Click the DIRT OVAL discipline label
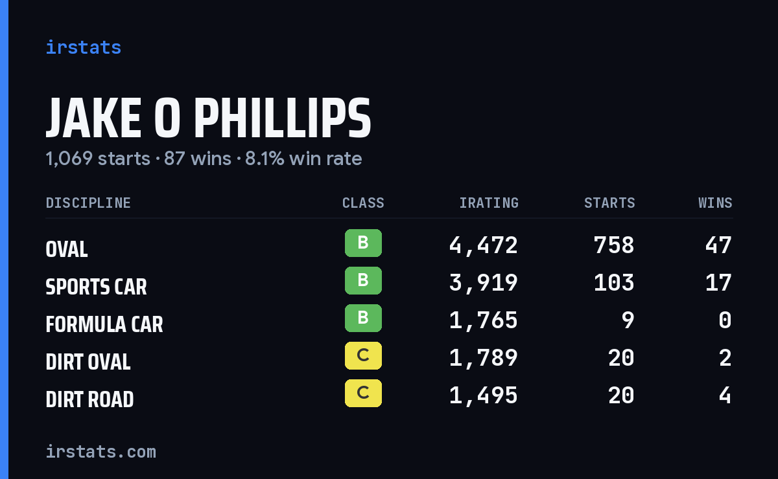 point(88,362)
